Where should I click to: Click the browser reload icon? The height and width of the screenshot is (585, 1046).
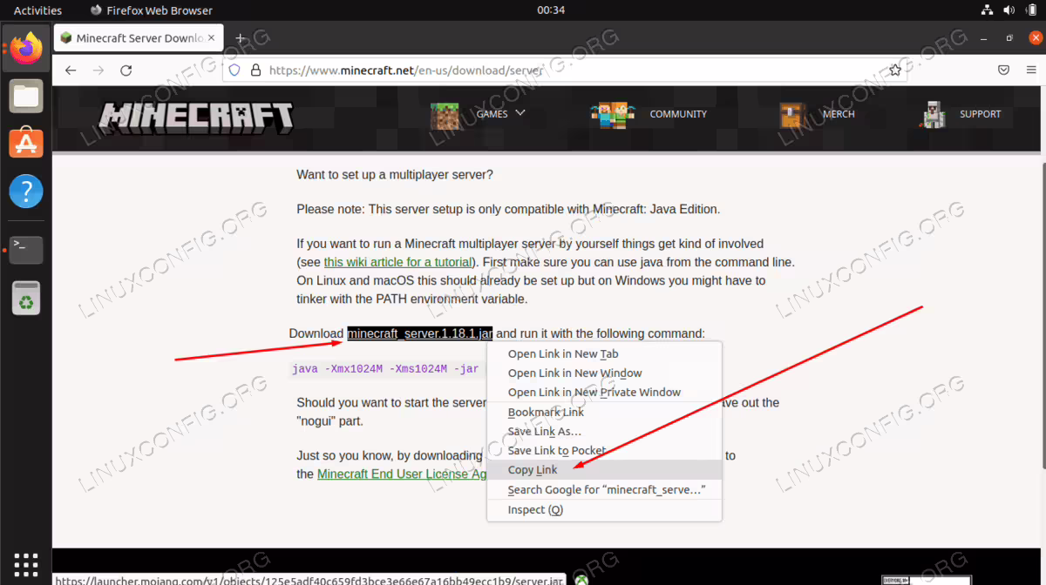click(x=126, y=71)
